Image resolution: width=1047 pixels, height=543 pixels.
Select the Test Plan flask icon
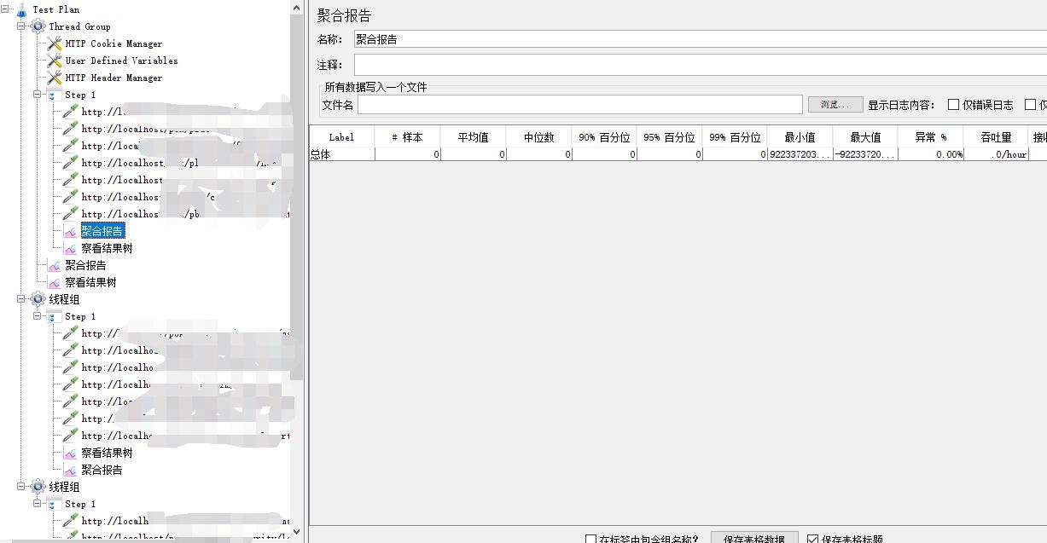tap(20, 9)
